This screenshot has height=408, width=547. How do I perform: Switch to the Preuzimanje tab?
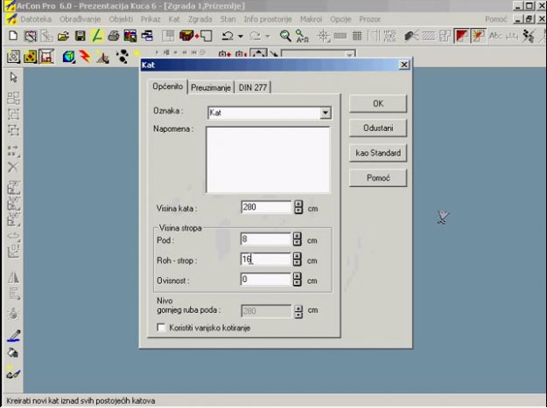point(211,87)
